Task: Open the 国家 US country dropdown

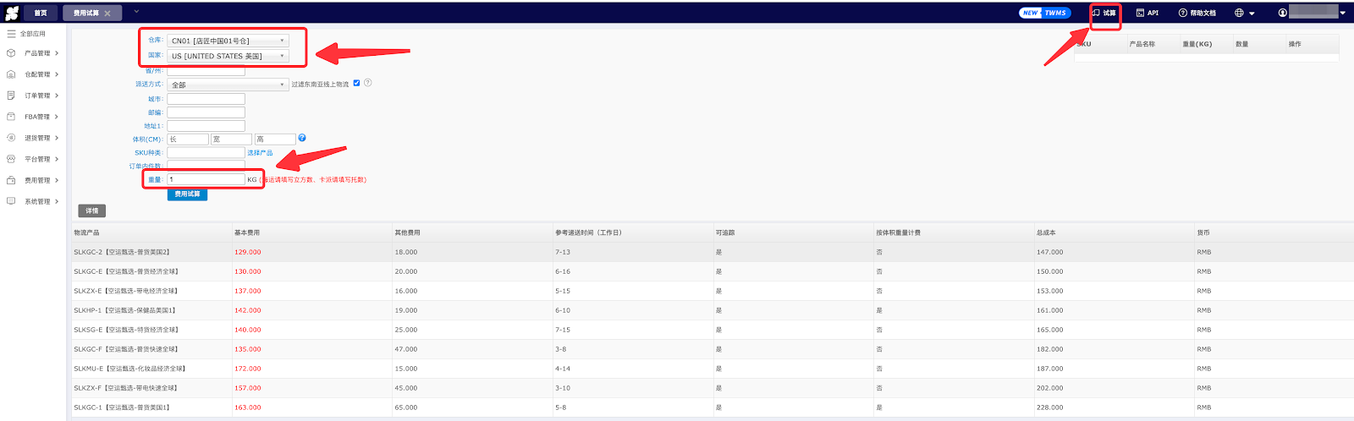Action: 228,56
